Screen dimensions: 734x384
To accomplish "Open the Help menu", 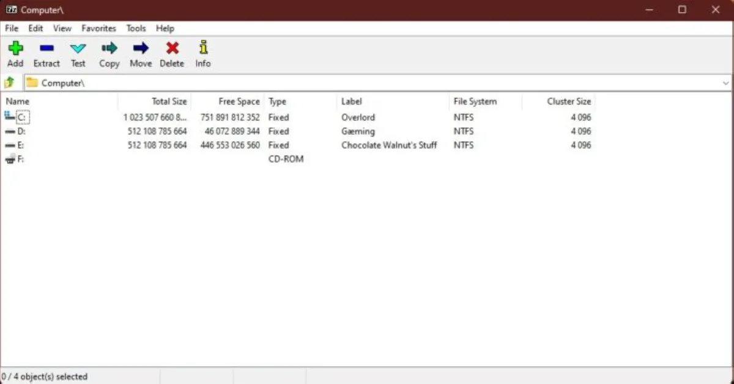I will [x=165, y=28].
